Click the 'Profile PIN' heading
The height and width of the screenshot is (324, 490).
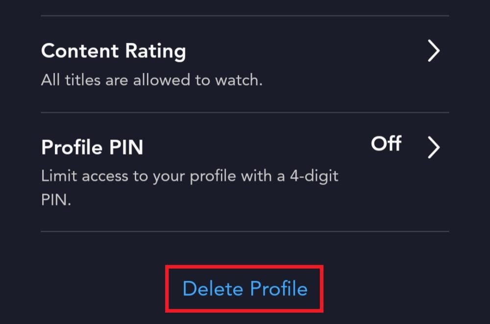(92, 147)
